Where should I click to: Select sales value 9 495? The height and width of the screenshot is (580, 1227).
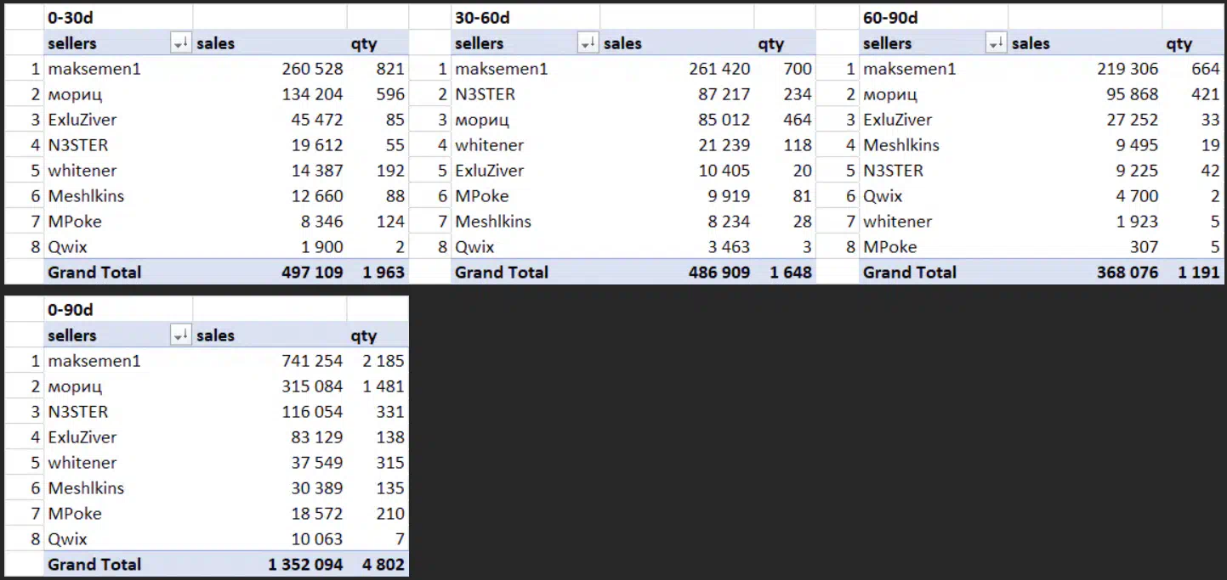coord(1138,145)
